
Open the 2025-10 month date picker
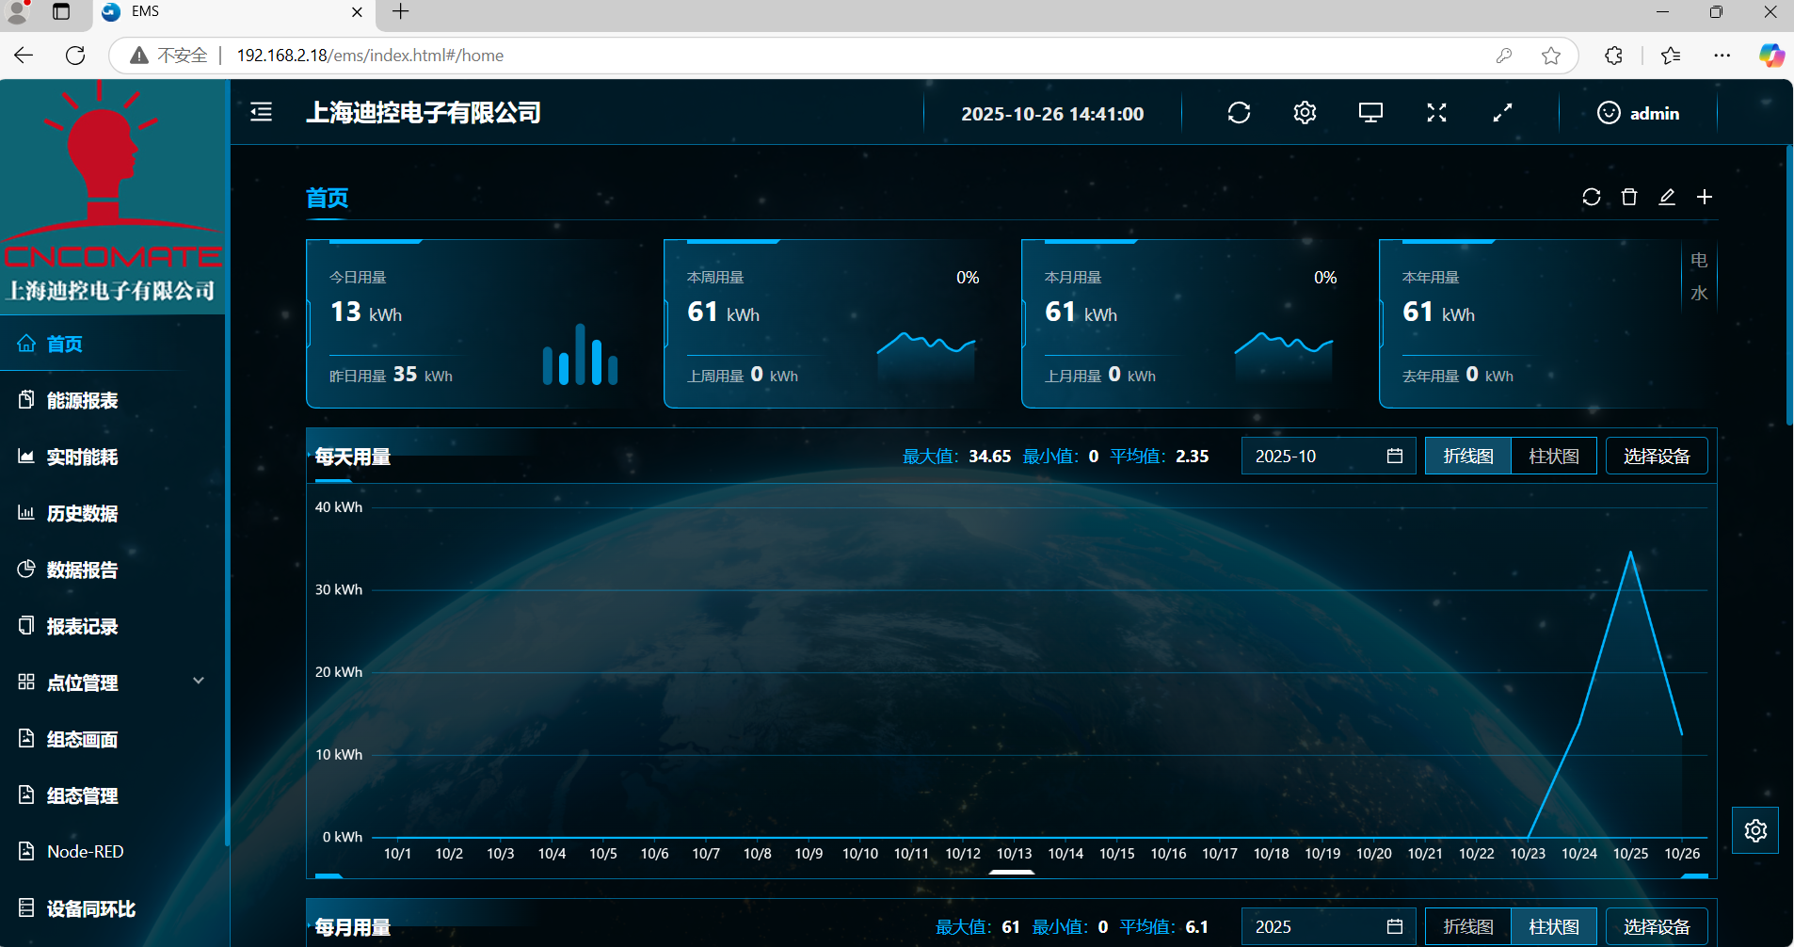(1328, 457)
